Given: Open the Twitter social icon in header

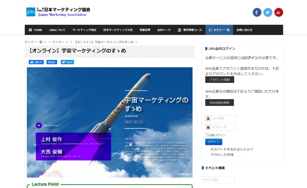Looking at the screenshot, I should pos(268,12).
